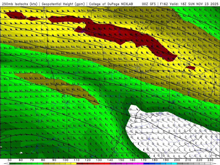Click the '170' value on the legend scale
The width and height of the screenshot is (220, 165).
[x=144, y=160]
